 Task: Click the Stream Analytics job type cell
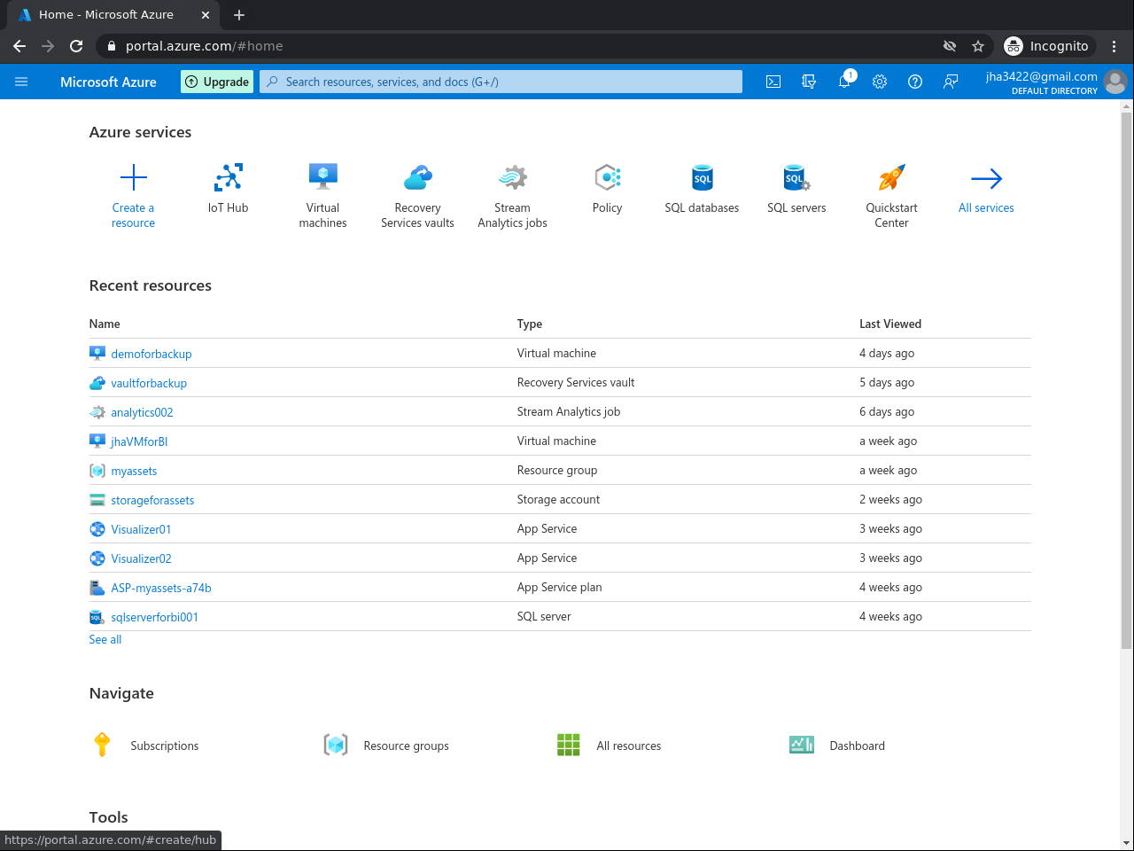(x=569, y=411)
